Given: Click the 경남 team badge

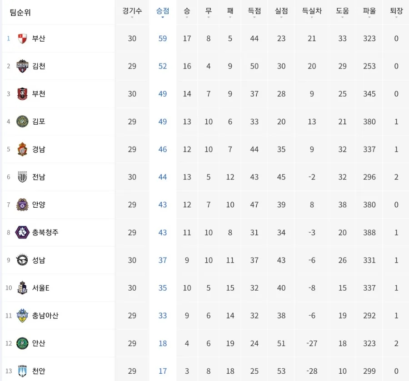Looking at the screenshot, I should (22, 149).
